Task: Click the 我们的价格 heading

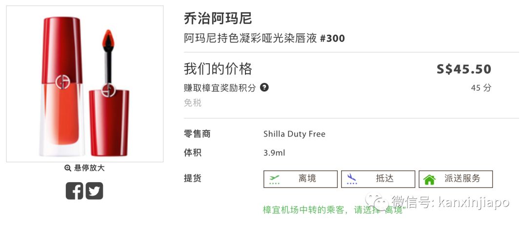Action: click(218, 69)
